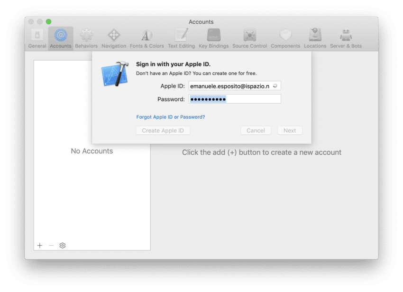Viewport: 403px width, 292px height.
Task: Cancel the Apple ID sign-in dialog
Action: [256, 131]
